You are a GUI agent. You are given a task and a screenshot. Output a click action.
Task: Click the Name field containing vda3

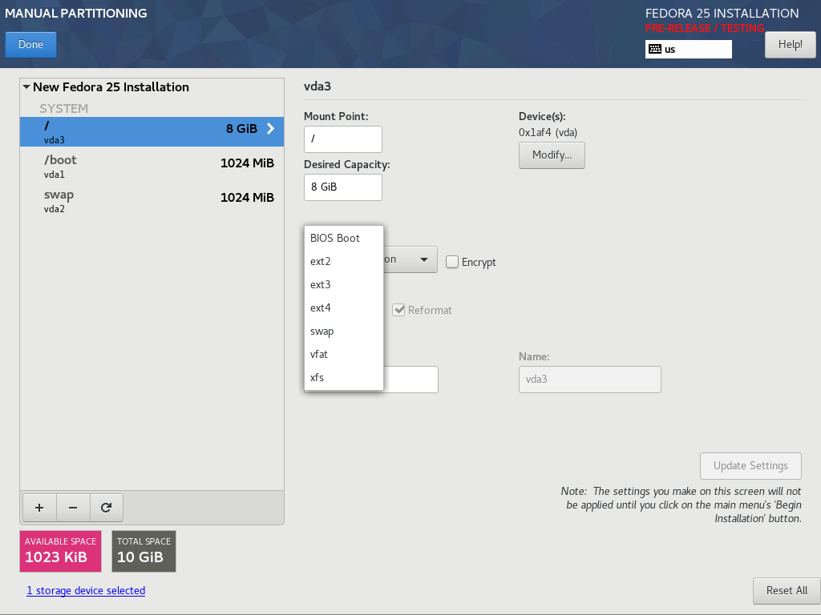tap(589, 379)
